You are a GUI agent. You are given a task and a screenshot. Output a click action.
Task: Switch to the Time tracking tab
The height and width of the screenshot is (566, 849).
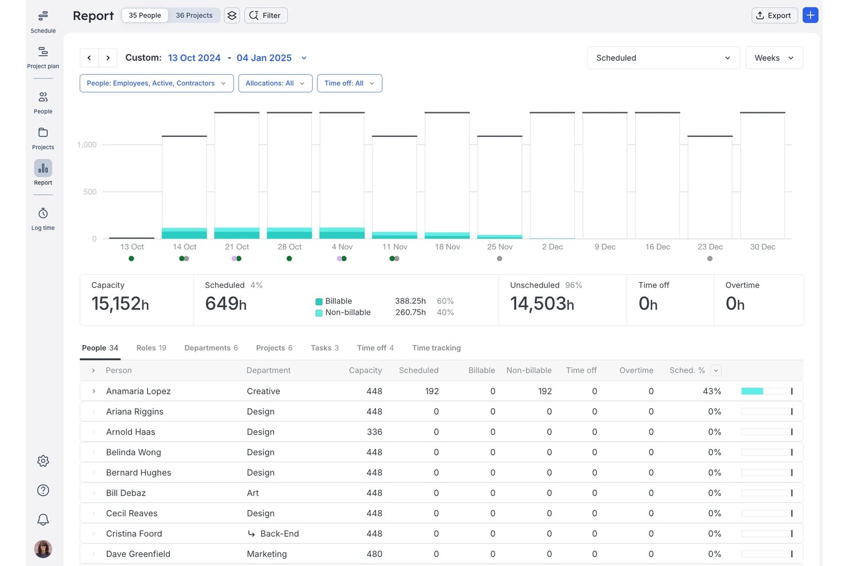[437, 348]
